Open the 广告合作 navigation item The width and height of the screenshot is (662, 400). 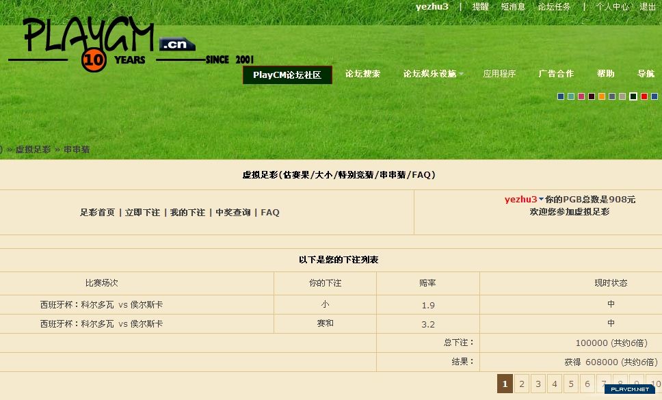[x=556, y=74]
